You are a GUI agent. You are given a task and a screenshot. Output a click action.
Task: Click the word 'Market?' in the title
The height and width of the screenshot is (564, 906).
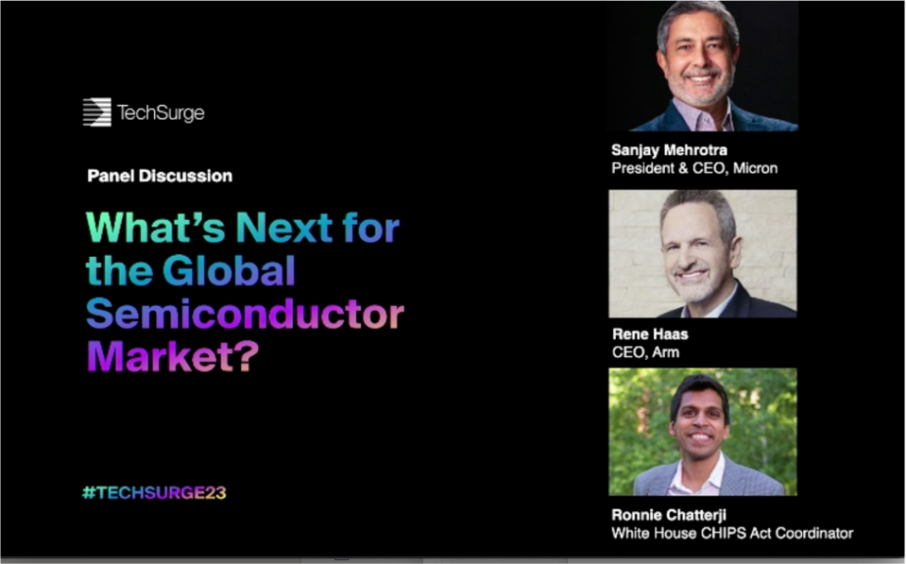click(173, 356)
